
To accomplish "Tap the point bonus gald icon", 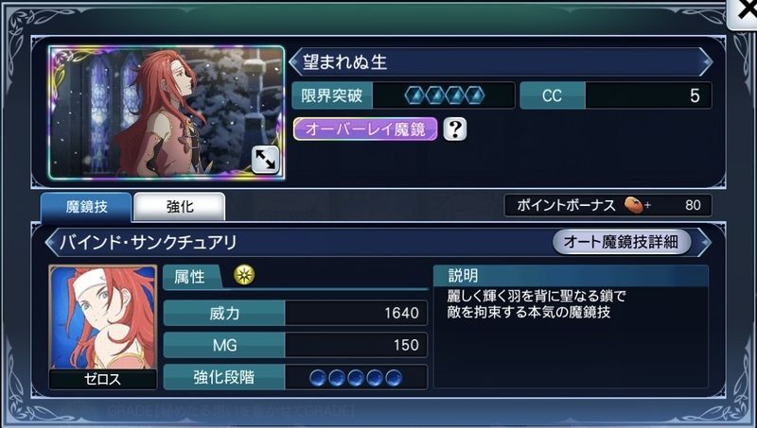I will click(x=634, y=205).
